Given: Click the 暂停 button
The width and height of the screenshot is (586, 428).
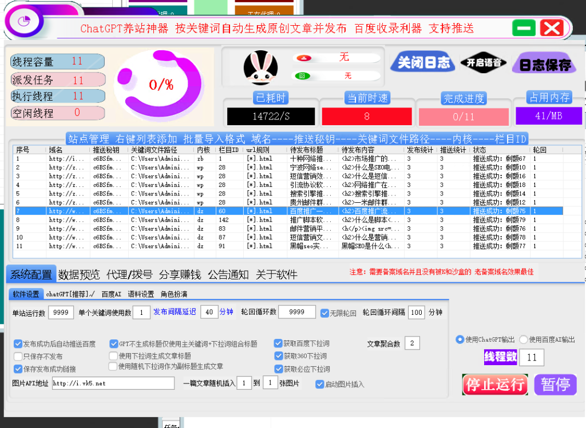Looking at the screenshot, I should click(555, 385).
